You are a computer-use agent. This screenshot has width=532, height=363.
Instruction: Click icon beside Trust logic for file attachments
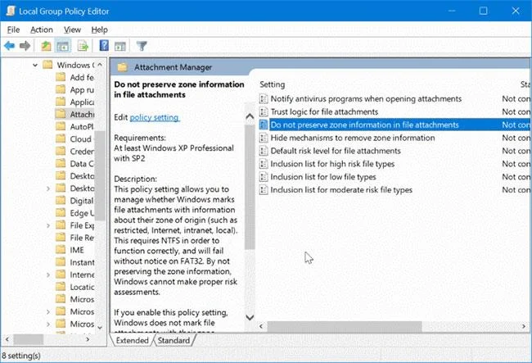coord(264,111)
